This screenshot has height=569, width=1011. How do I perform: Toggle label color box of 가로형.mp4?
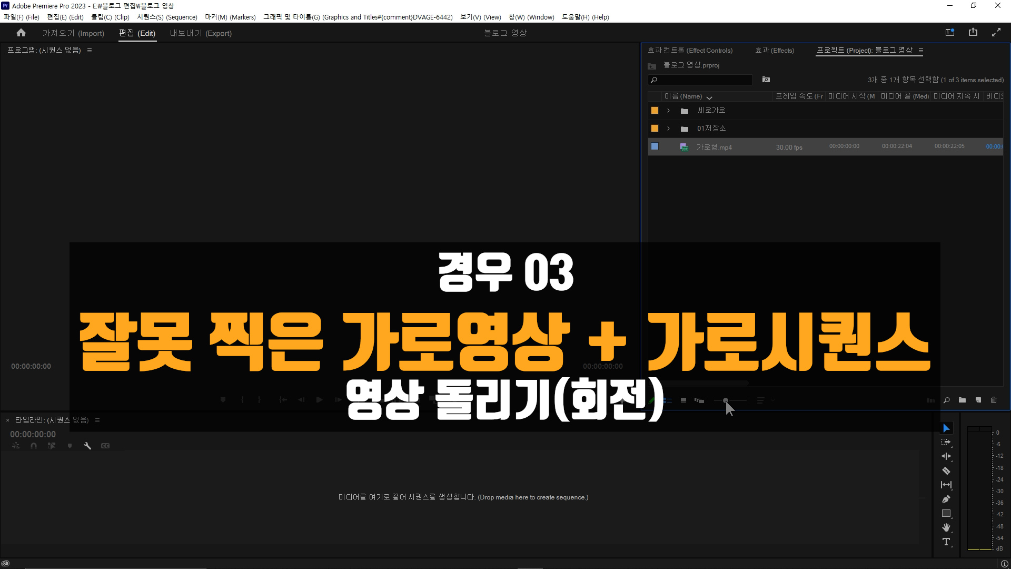click(655, 146)
